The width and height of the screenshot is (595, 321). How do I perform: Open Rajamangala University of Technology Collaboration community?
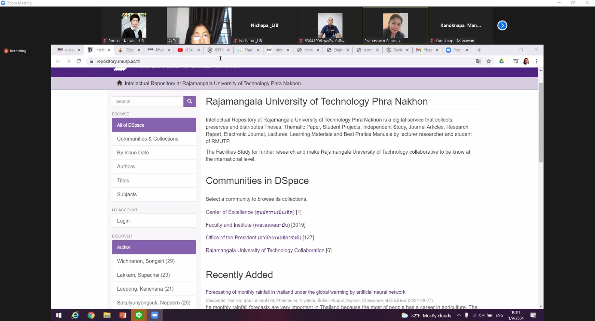click(x=265, y=250)
